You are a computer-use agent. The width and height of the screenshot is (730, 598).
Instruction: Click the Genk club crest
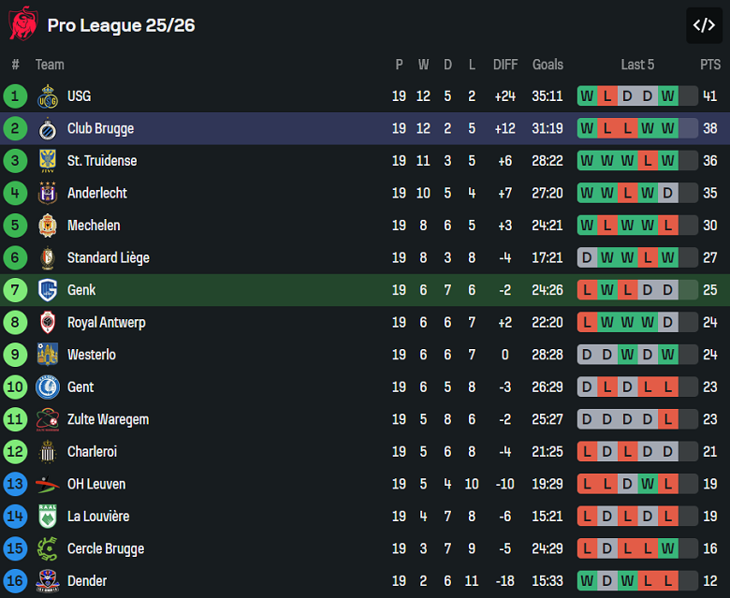coord(48,290)
